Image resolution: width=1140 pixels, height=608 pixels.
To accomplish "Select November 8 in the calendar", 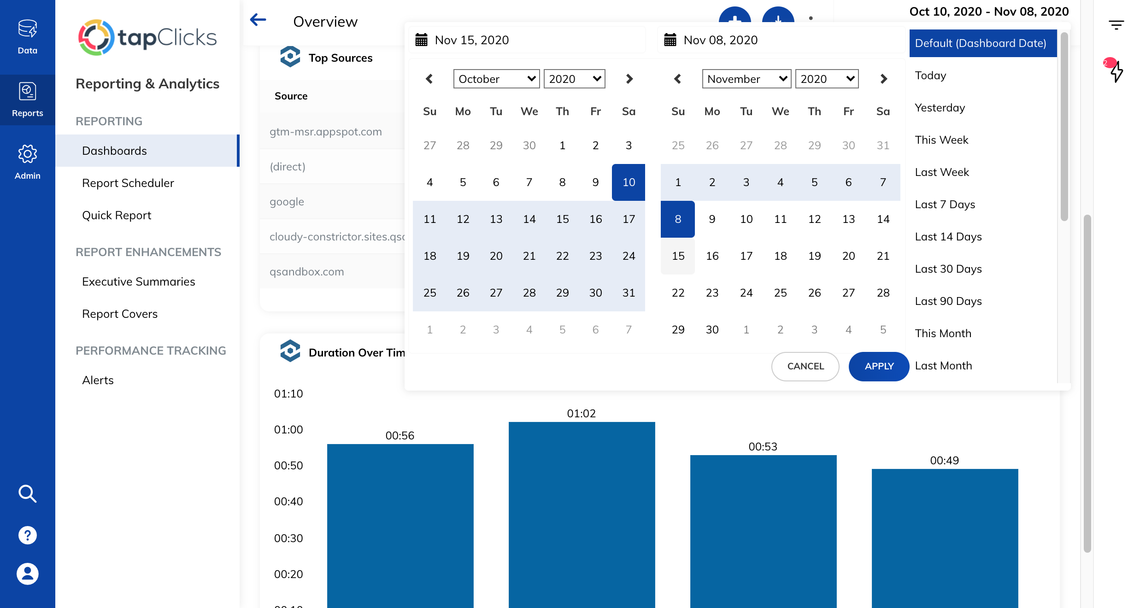I will click(x=678, y=219).
